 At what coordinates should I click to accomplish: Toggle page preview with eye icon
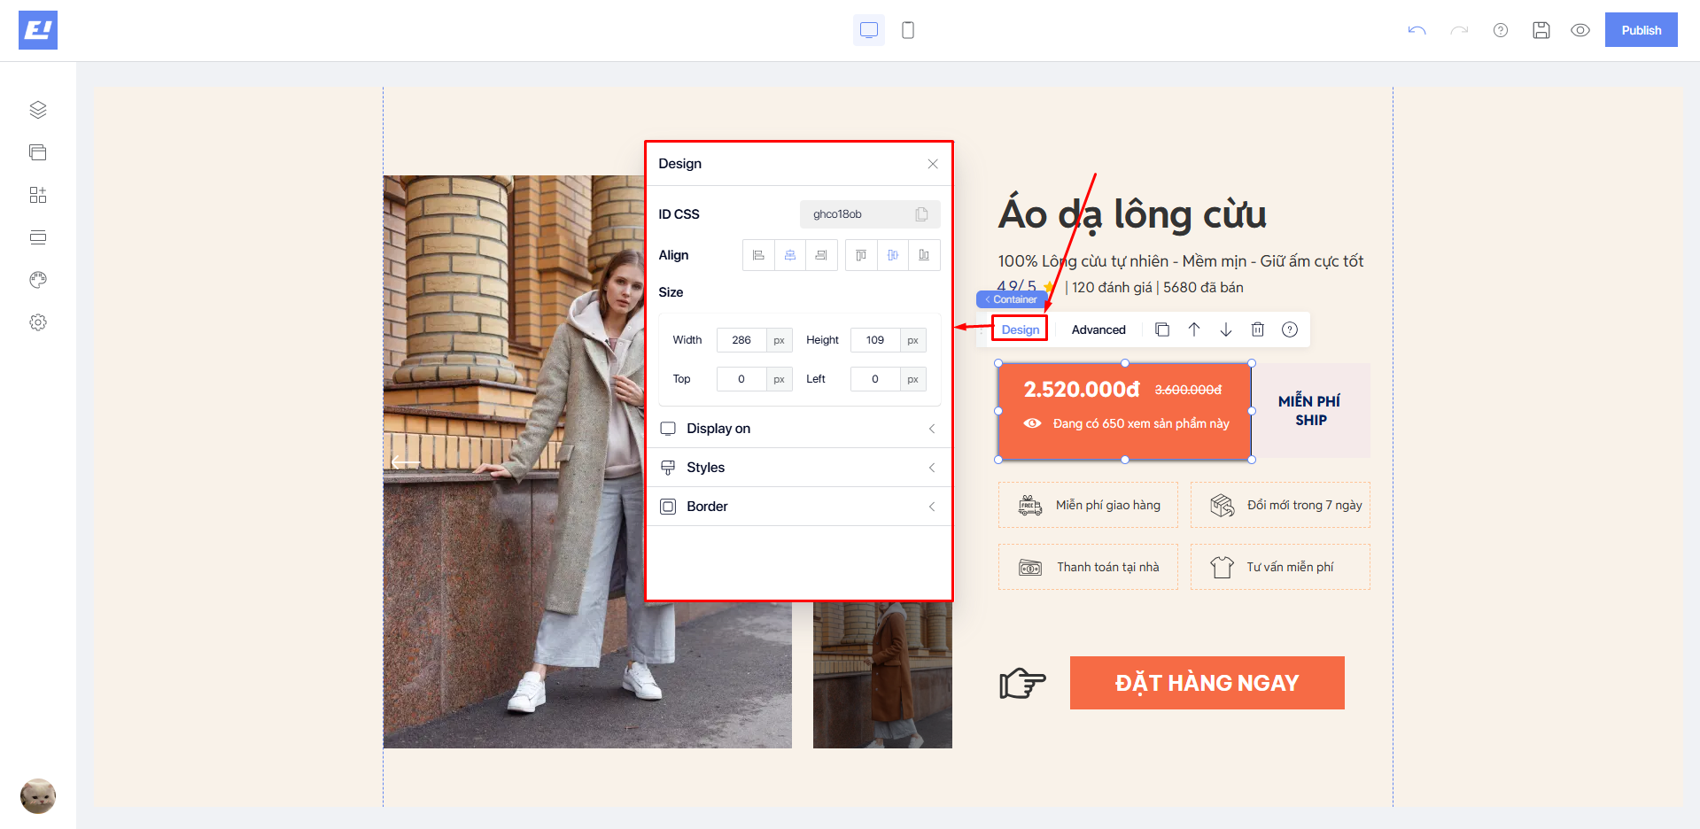(x=1580, y=30)
